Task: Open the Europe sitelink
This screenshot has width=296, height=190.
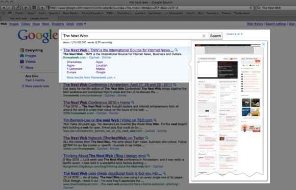Action: coord(71,72)
